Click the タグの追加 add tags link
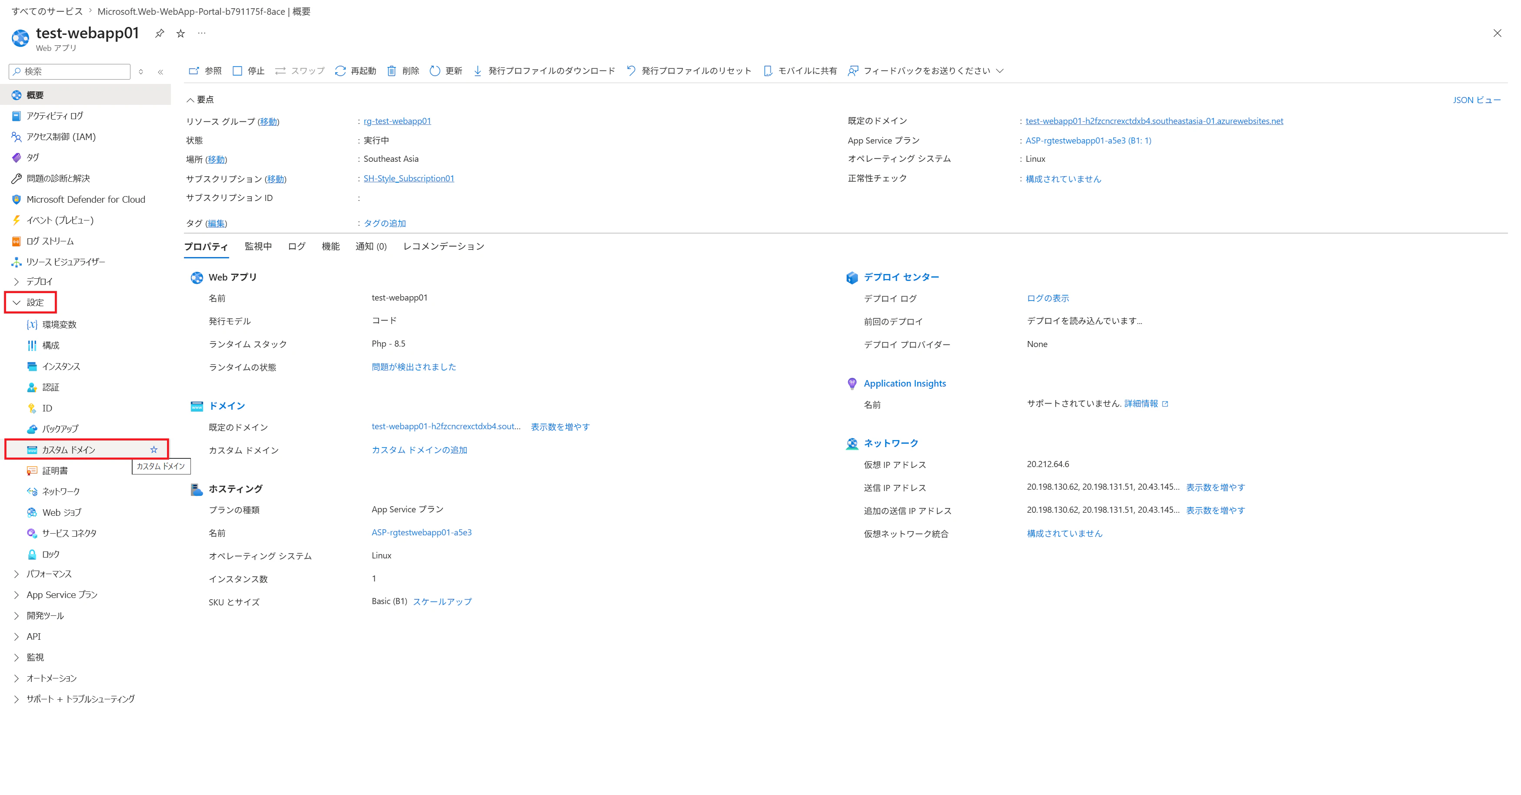Viewport: 1521px width, 795px height. [x=384, y=223]
